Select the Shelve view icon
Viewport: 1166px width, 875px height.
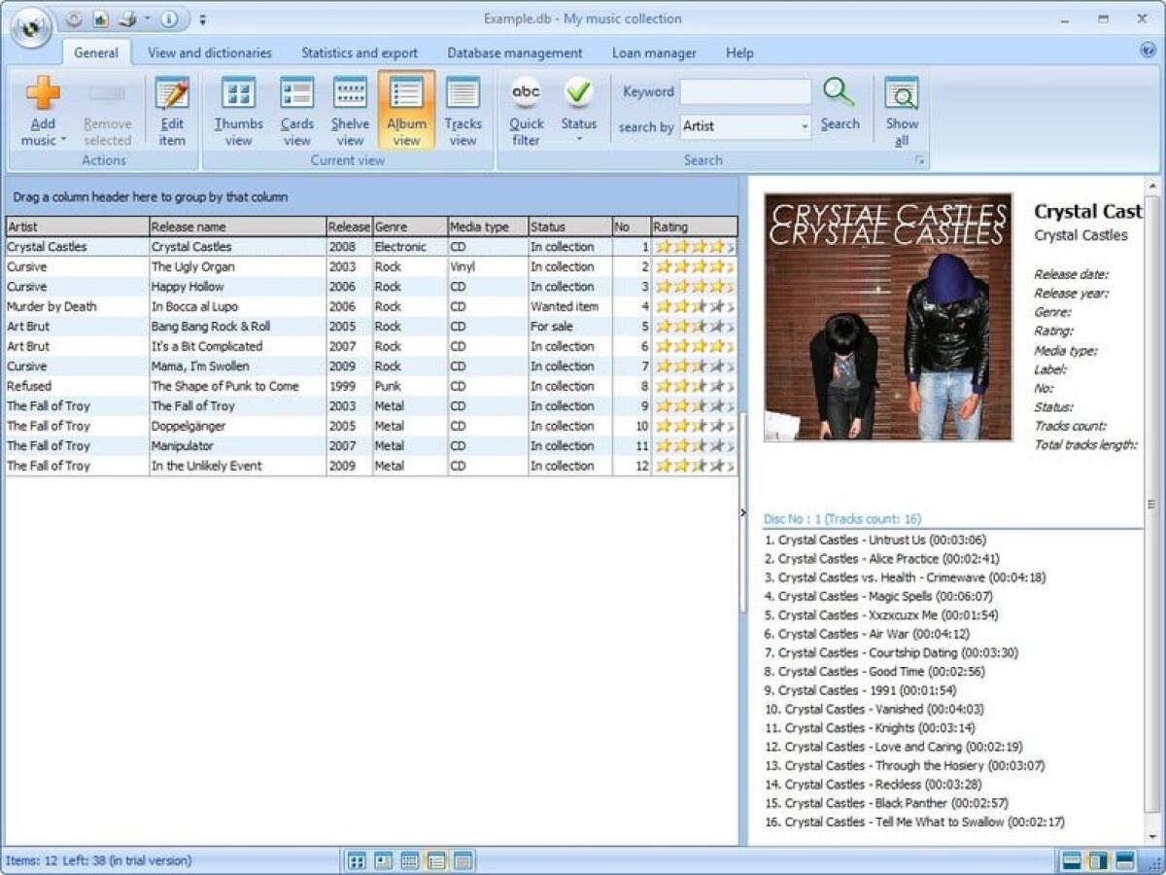pos(350,109)
